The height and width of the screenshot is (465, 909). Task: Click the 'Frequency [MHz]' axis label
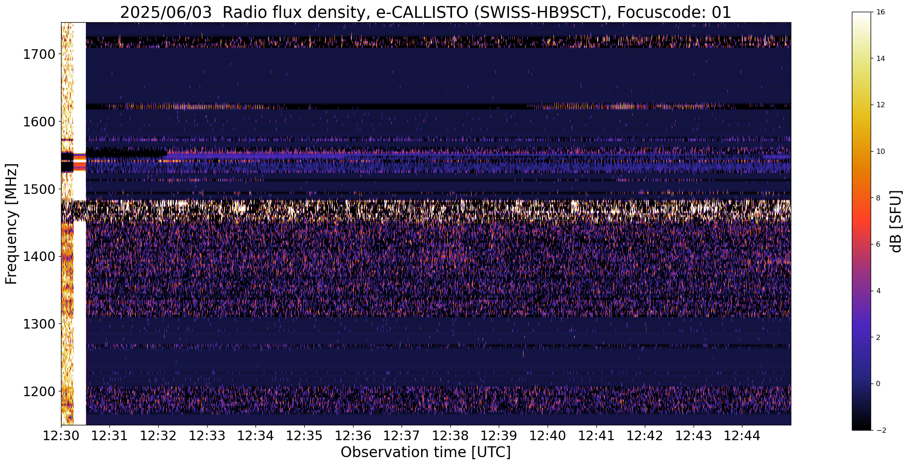pyautogui.click(x=11, y=224)
